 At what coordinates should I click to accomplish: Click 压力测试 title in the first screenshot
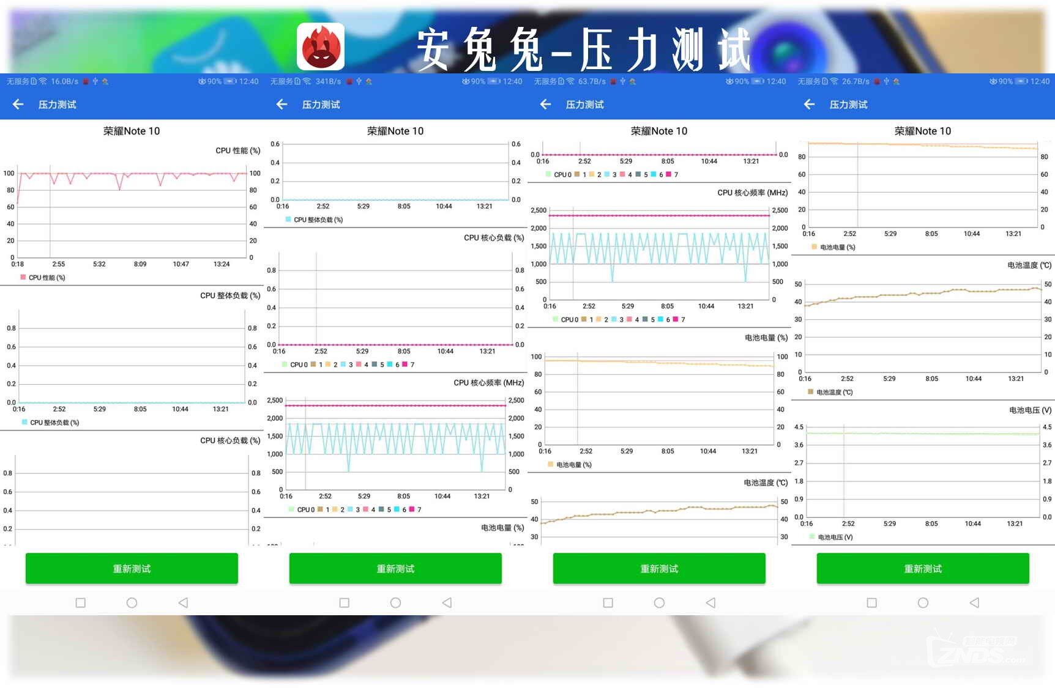point(58,105)
